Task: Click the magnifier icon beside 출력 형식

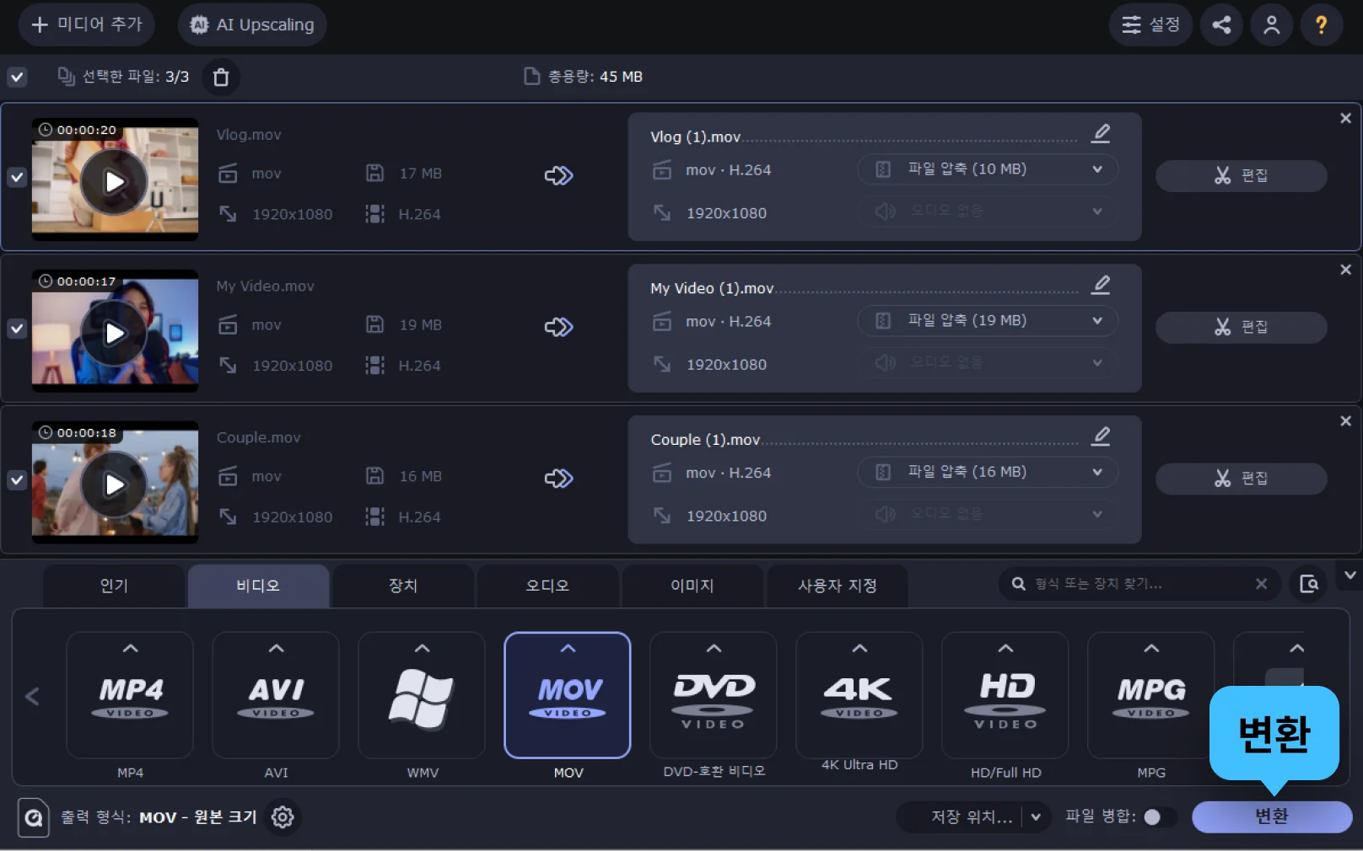Action: 34,817
